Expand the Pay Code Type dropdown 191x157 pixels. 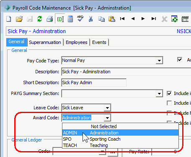pos(159,61)
